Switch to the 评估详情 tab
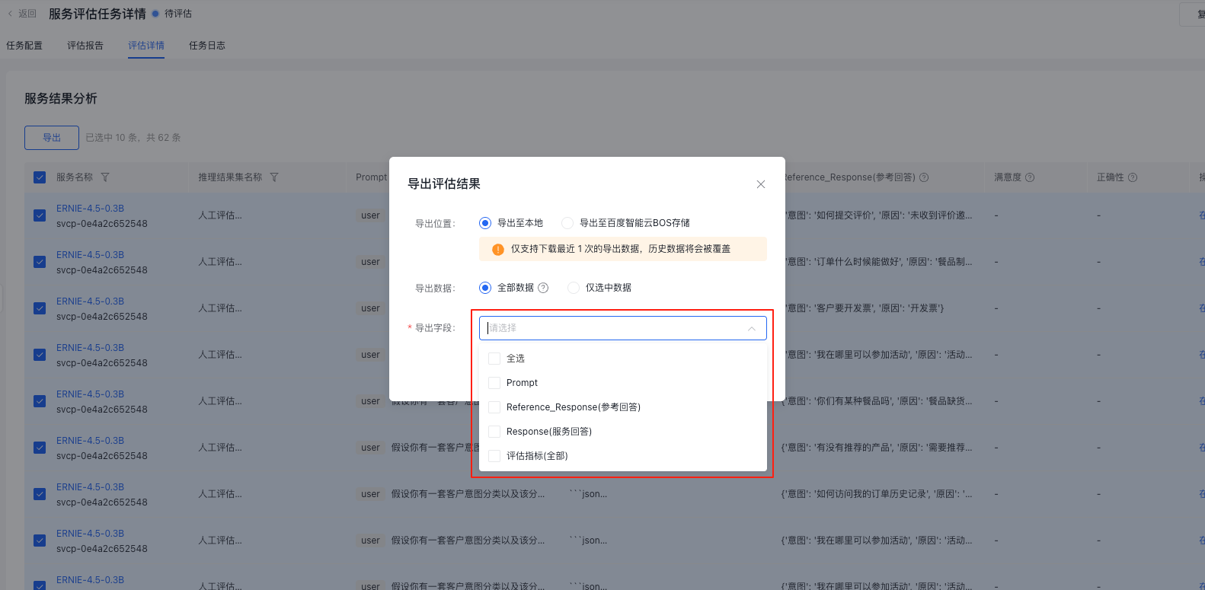 pos(146,46)
